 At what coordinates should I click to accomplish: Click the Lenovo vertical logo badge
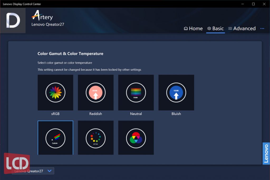[x=266, y=153]
